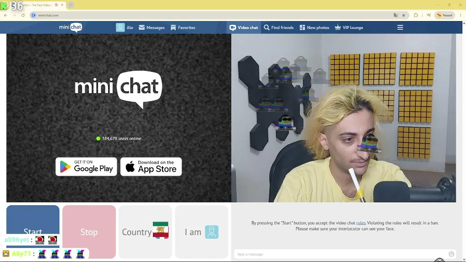Open the Chrome three-dot menu
The height and width of the screenshot is (262, 466).
(x=461, y=15)
